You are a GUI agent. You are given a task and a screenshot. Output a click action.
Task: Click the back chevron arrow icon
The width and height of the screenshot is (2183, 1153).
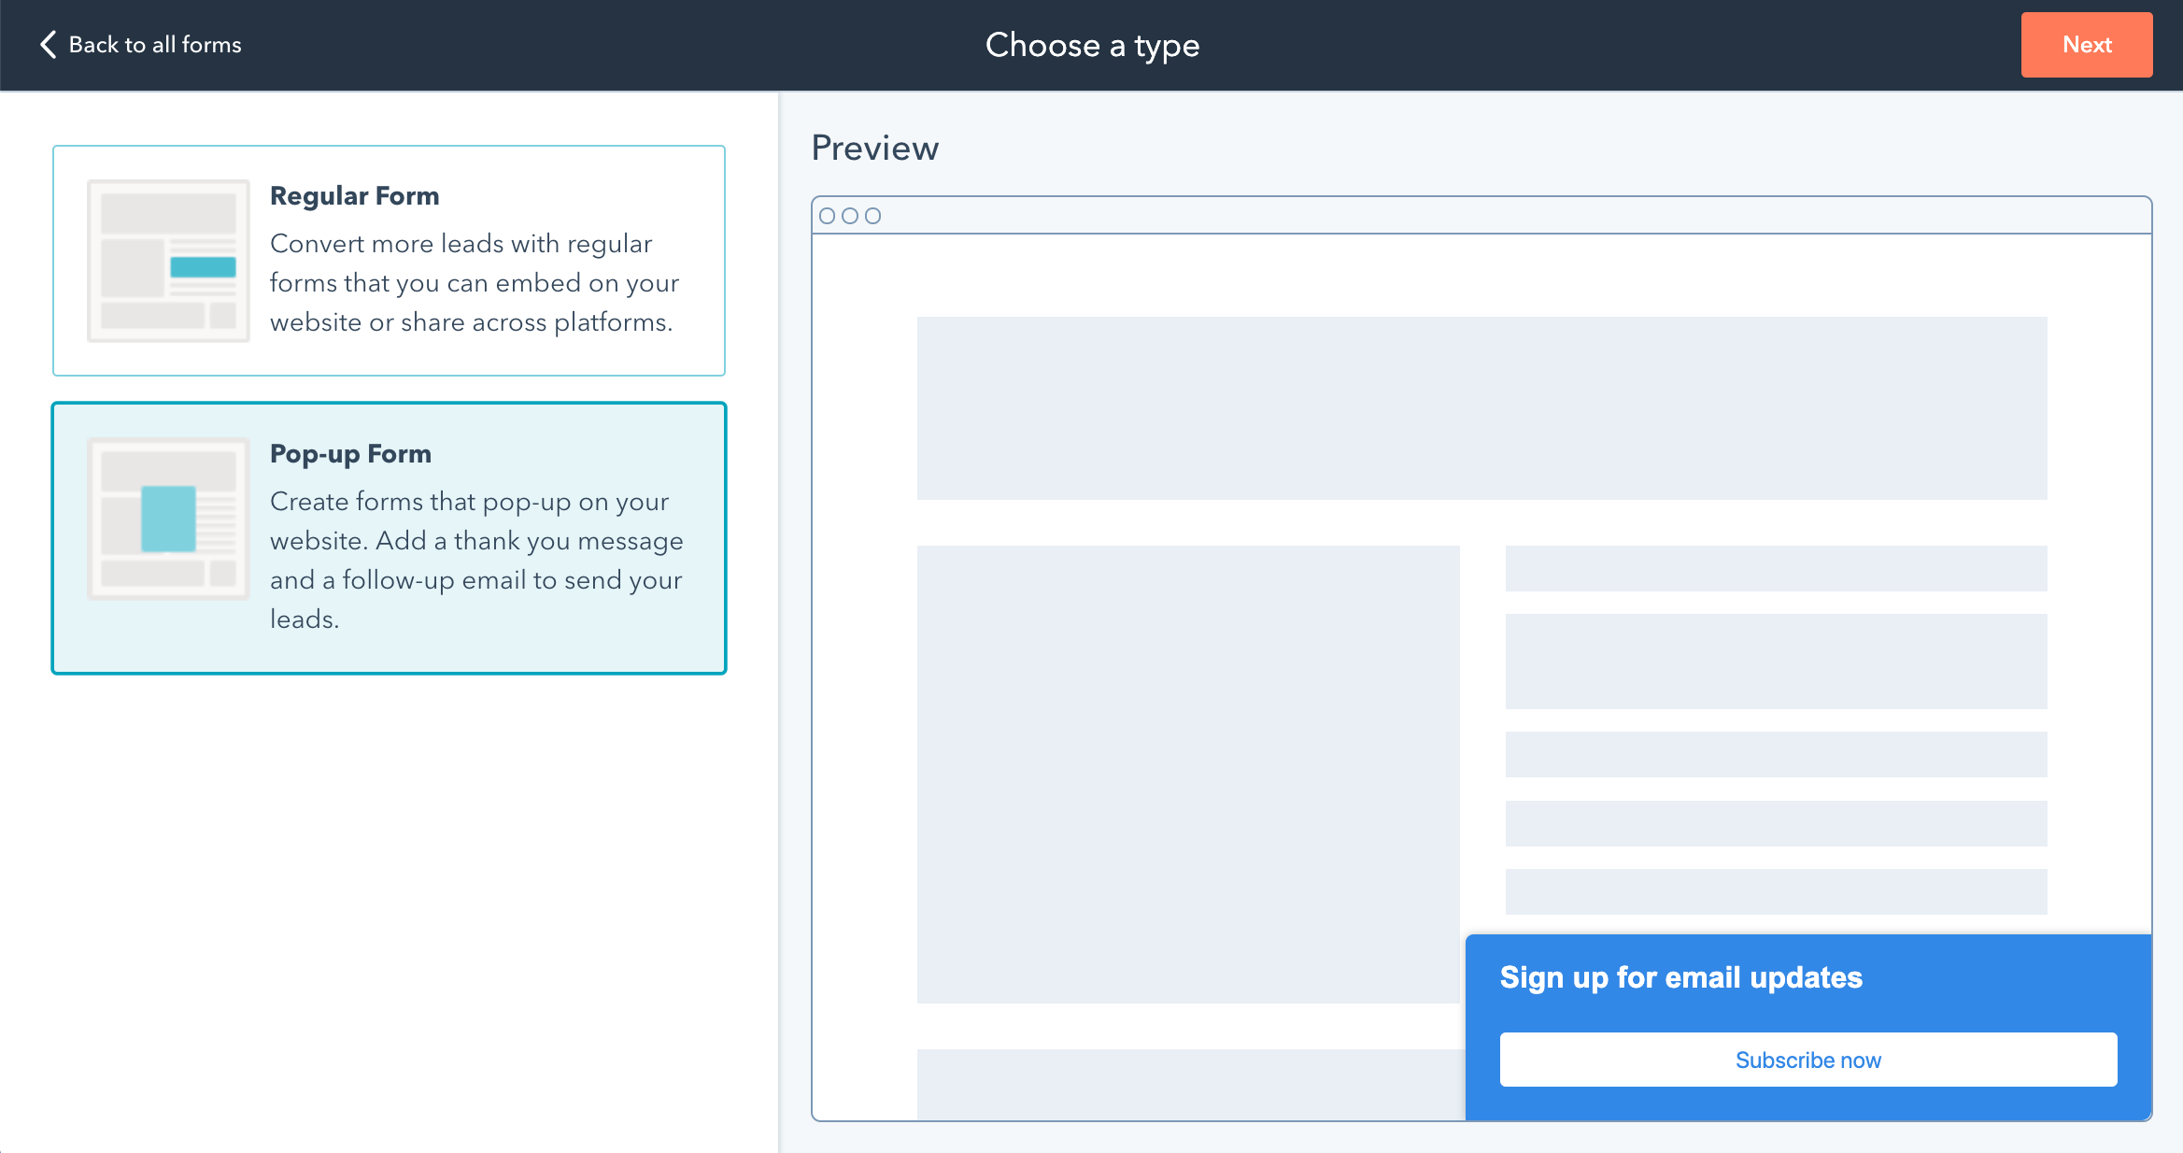pyautogui.click(x=48, y=44)
